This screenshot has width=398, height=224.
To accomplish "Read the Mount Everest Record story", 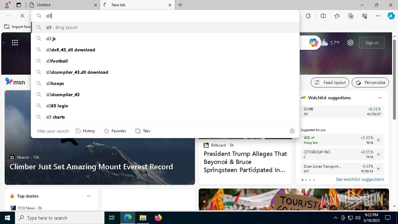I will tap(91, 167).
